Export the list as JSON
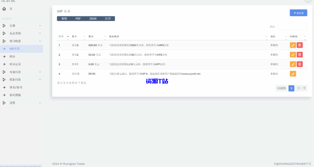The width and height of the screenshot is (314, 167). click(93, 18)
